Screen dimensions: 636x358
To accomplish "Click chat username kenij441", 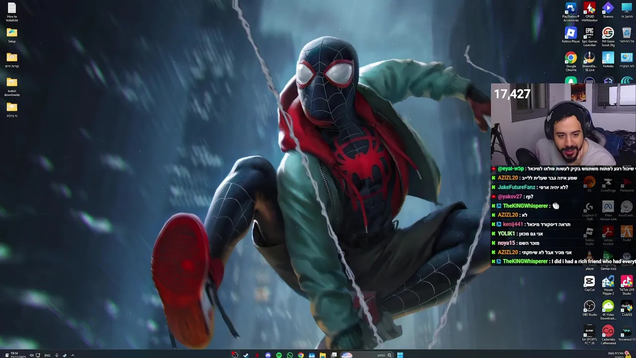I will click(x=513, y=224).
